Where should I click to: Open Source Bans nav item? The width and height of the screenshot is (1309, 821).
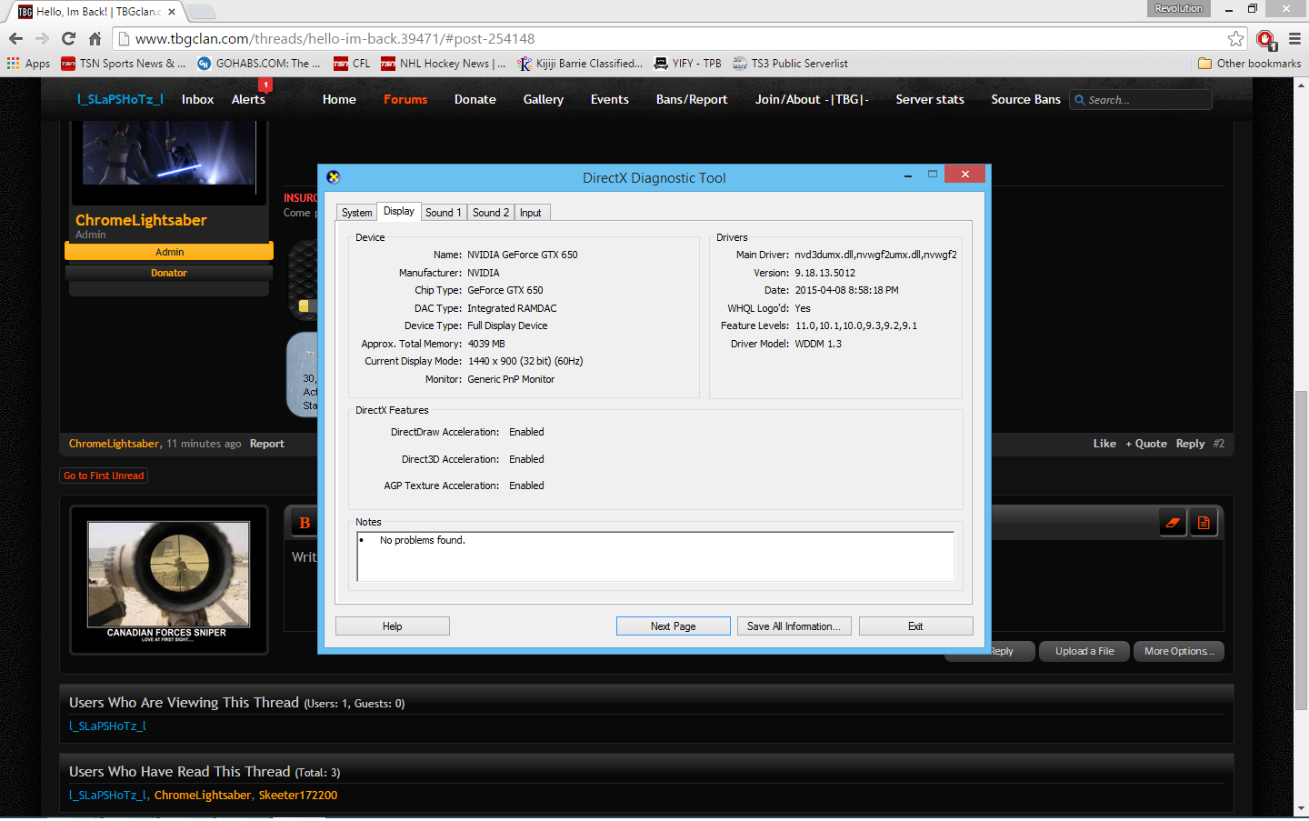pos(1025,99)
